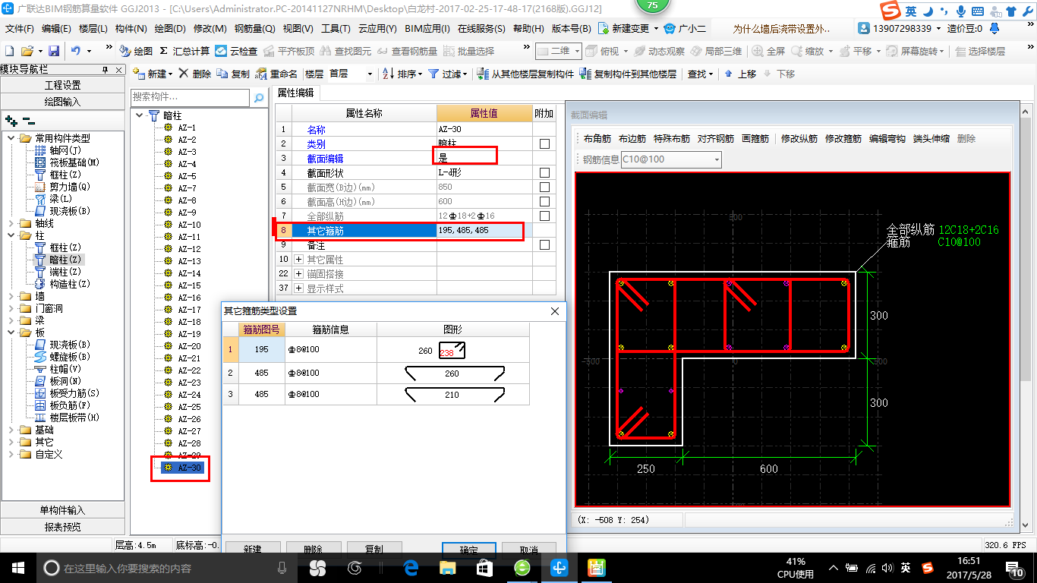Collapse the 常用构件类型 folder
The image size is (1037, 583).
[11, 138]
